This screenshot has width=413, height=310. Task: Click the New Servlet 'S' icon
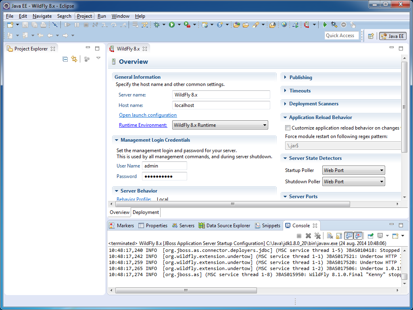coord(220,25)
